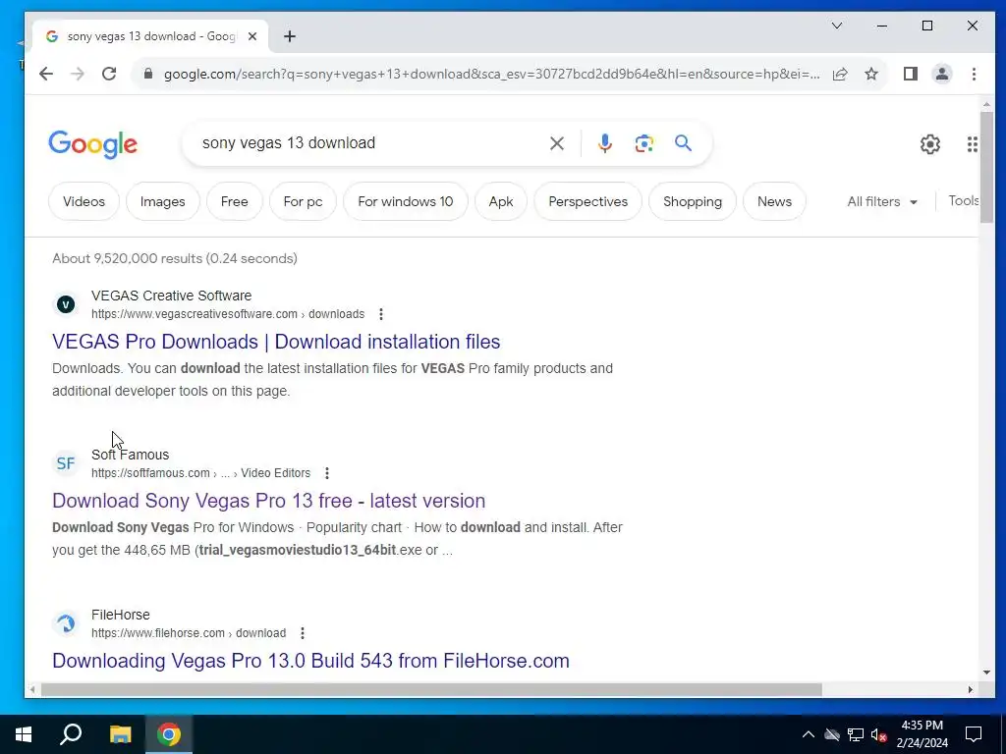
Task: Open the Tools option
Action: coord(963,200)
